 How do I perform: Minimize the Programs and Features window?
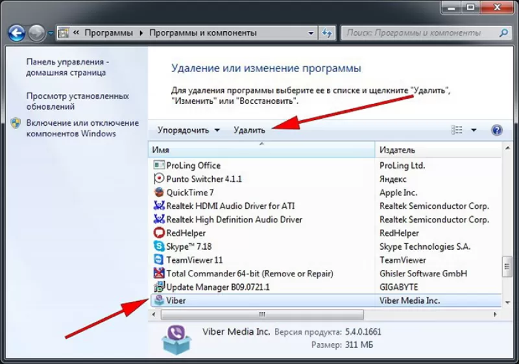tap(452, 7)
